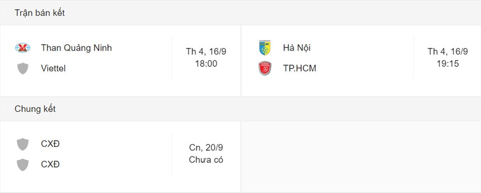Click the Than Quảng Ninh team logo
Screen dimensions: 481x193
point(23,48)
